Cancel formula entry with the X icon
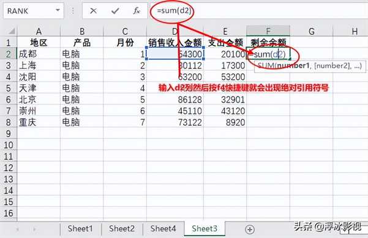 point(94,11)
